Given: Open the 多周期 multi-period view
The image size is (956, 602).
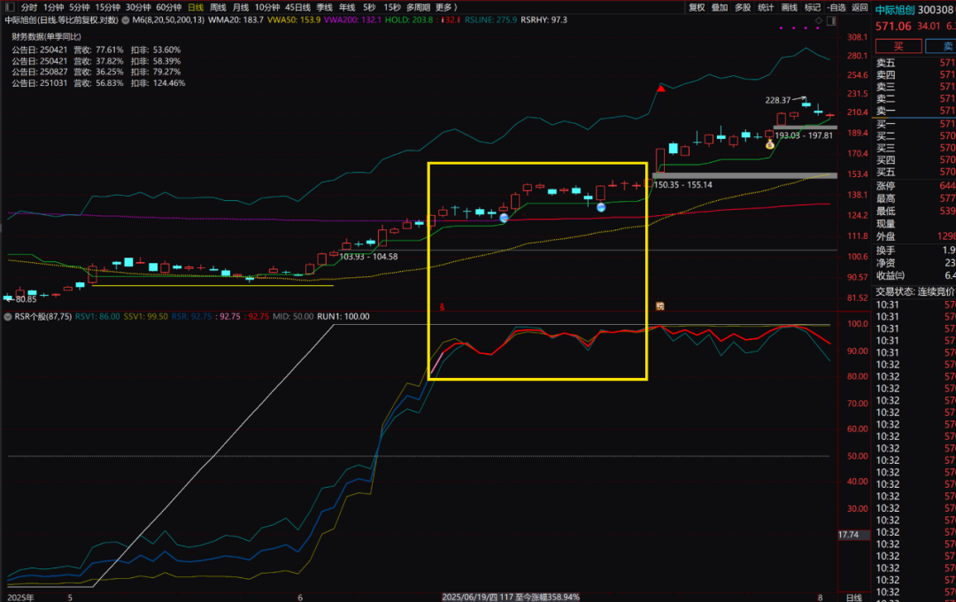Looking at the screenshot, I should [418, 7].
